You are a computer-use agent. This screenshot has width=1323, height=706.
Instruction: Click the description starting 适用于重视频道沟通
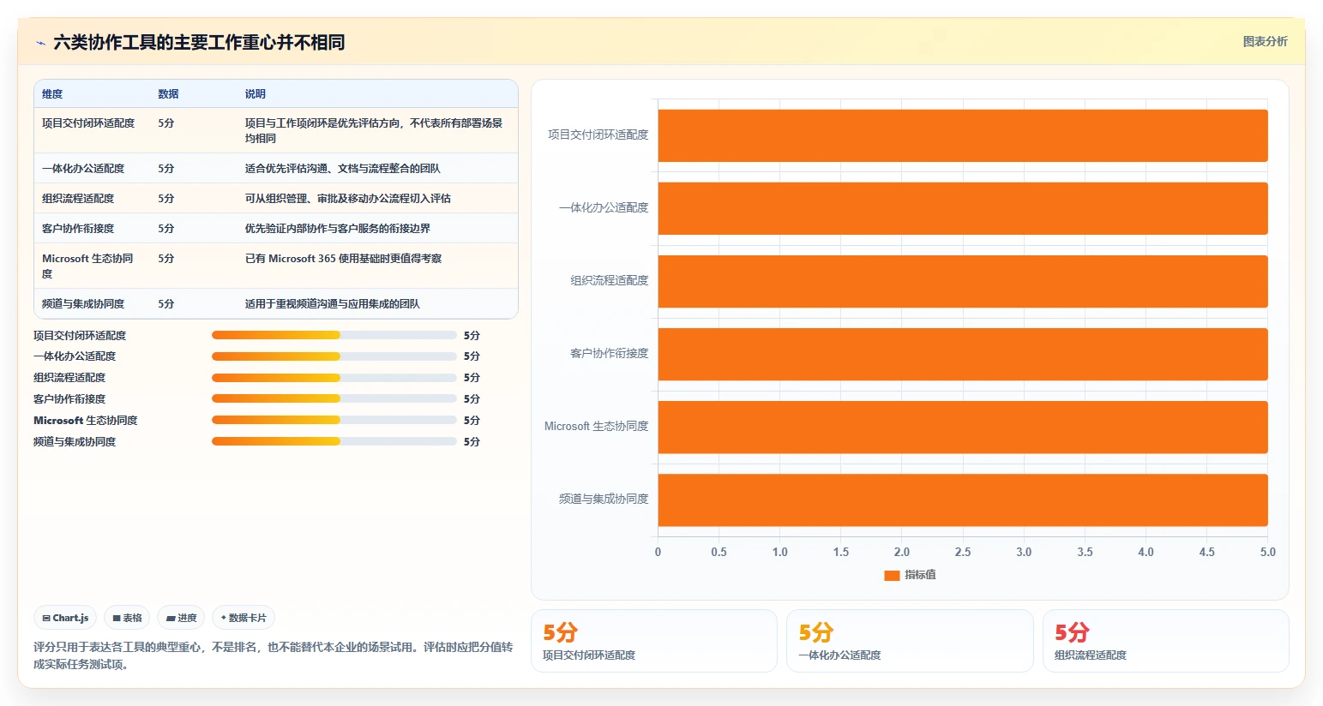pyautogui.click(x=332, y=304)
